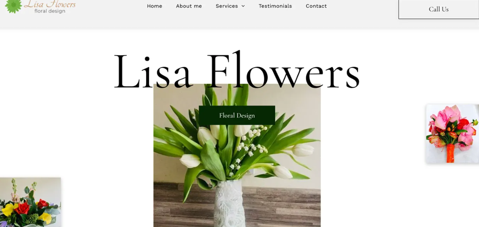The height and width of the screenshot is (227, 479).
Task: Select the pink bouquet thumbnail image
Action: 452,134
